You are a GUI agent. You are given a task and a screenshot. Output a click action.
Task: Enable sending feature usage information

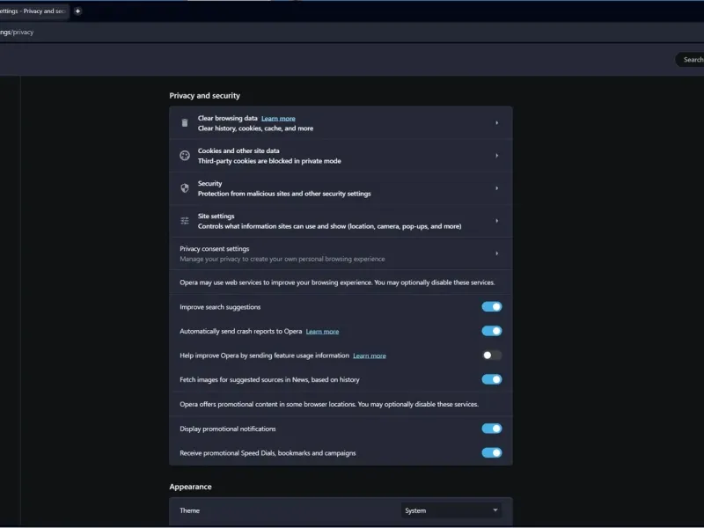click(492, 356)
